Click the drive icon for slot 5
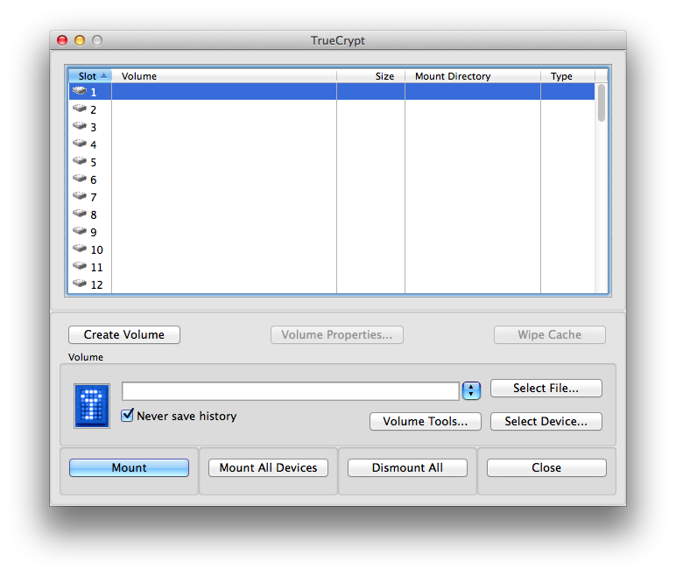 (80, 161)
